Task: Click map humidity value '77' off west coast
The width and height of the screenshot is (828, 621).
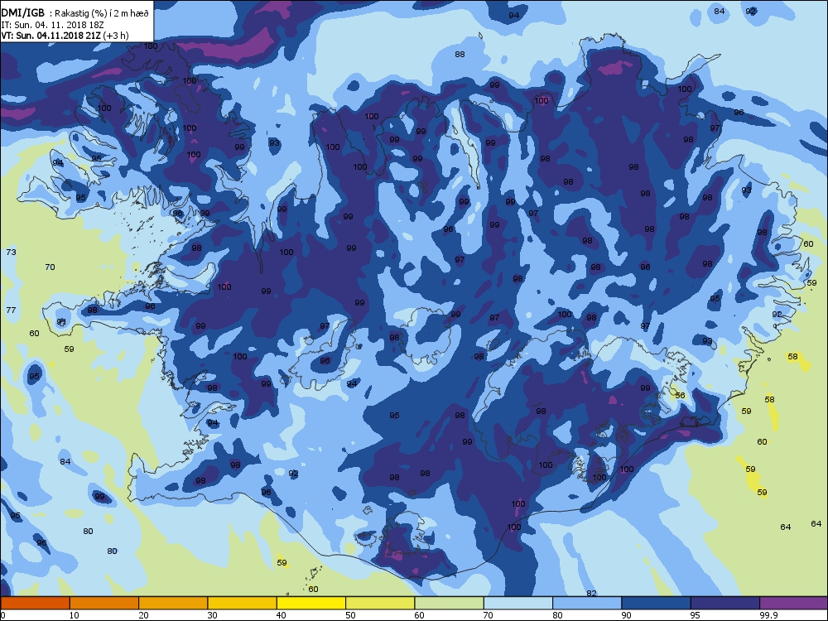Action: coord(11,310)
